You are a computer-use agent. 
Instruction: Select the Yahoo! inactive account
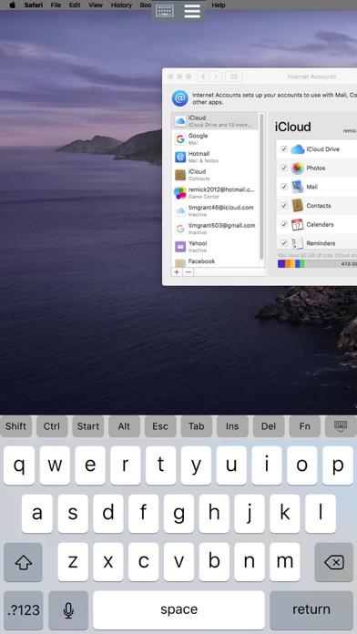pos(215,247)
